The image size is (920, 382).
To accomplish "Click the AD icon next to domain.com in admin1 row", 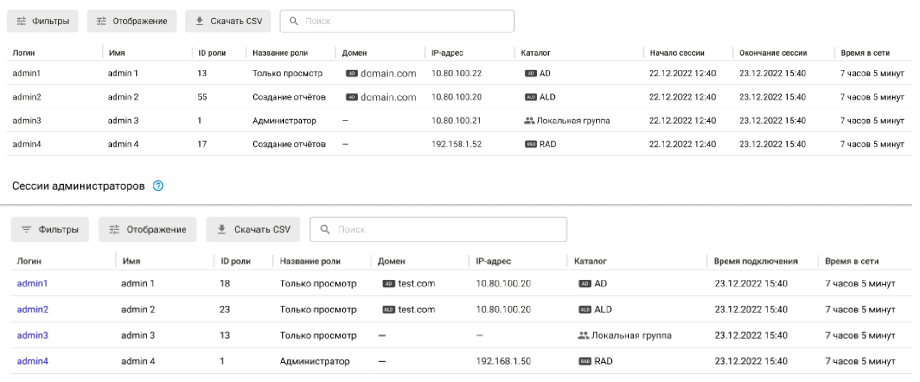I will click(x=351, y=73).
